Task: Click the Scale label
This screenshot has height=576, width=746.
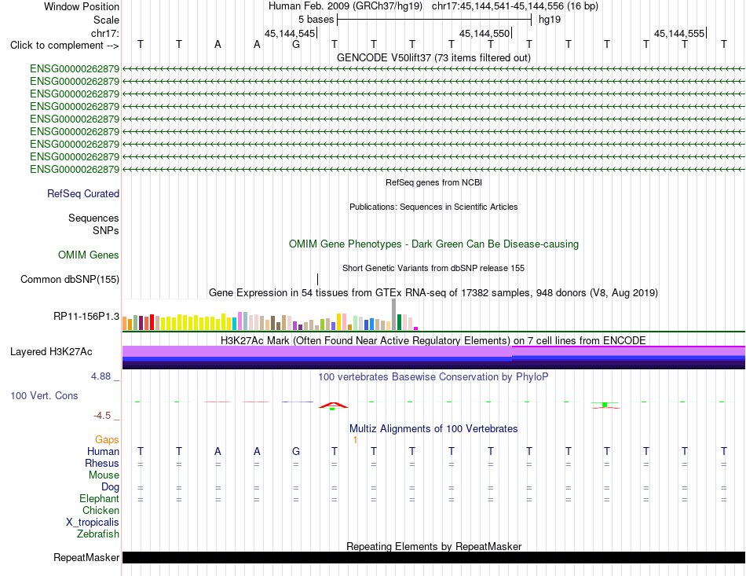Action: click(106, 20)
